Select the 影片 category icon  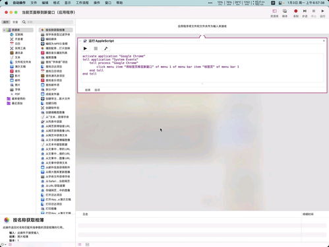12,76
